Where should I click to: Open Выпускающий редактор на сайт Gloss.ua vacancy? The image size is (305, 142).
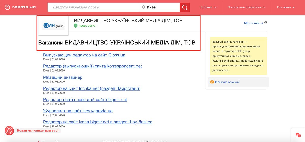[x=84, y=55]
